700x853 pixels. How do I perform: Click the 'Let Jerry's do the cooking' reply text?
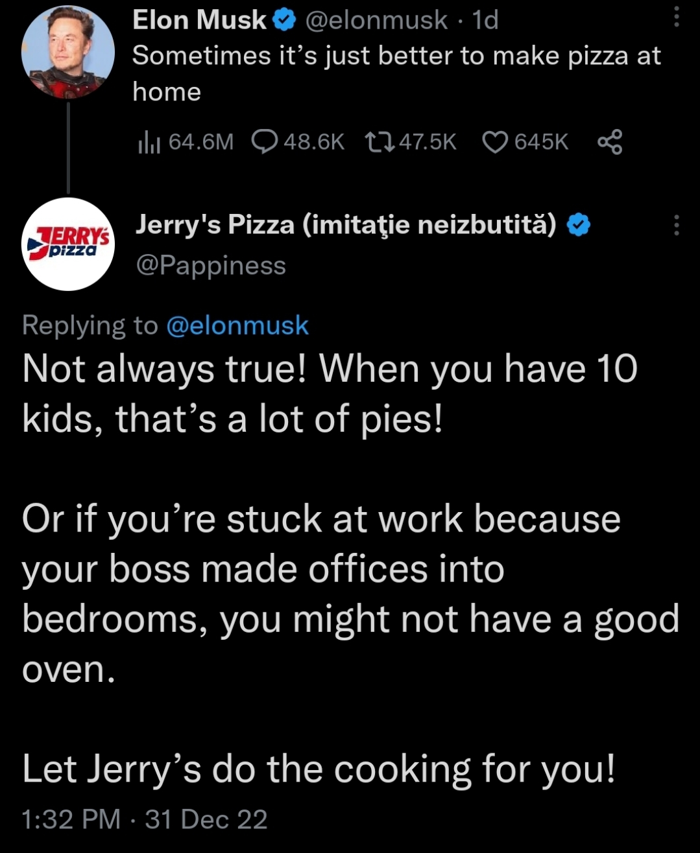319,769
